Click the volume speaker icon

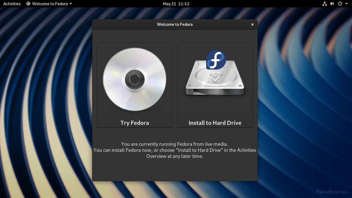332,4
